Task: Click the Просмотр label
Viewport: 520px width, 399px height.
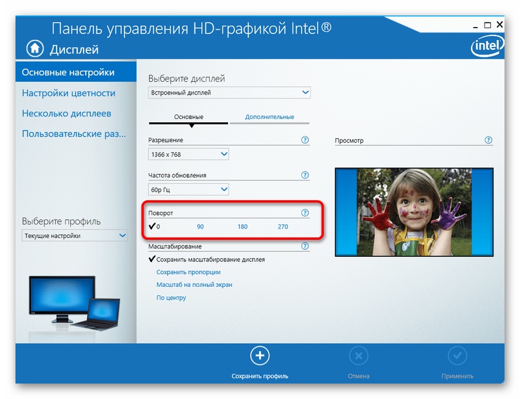Action: pos(349,140)
